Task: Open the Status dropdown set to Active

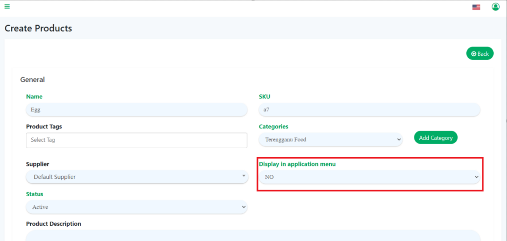Action: tap(137, 207)
